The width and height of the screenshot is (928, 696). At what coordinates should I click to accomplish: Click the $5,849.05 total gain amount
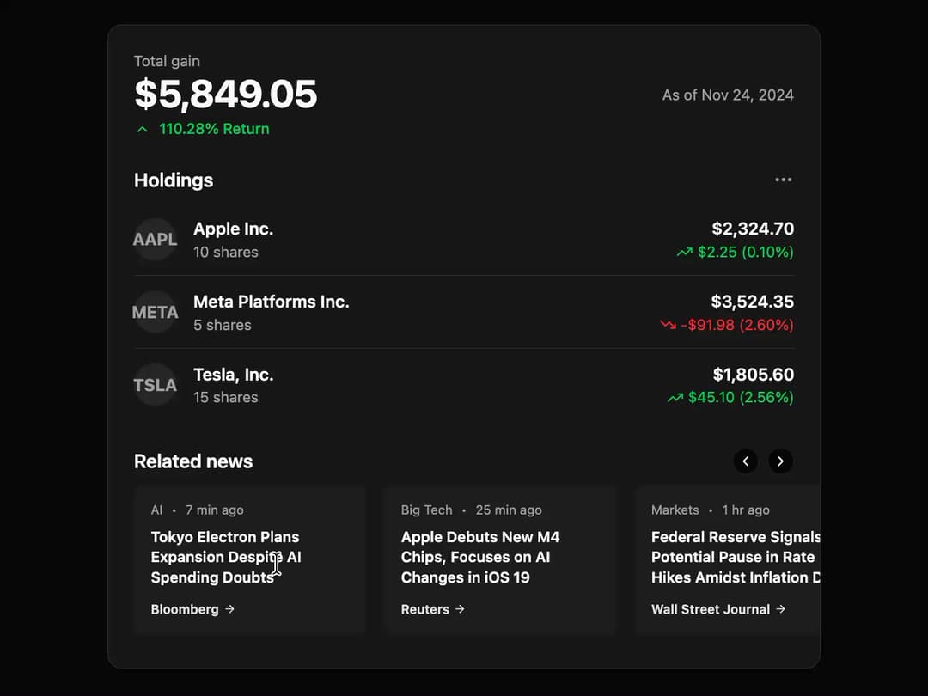pos(225,95)
